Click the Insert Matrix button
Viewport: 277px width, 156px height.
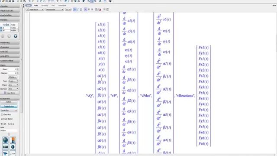(x=10, y=93)
